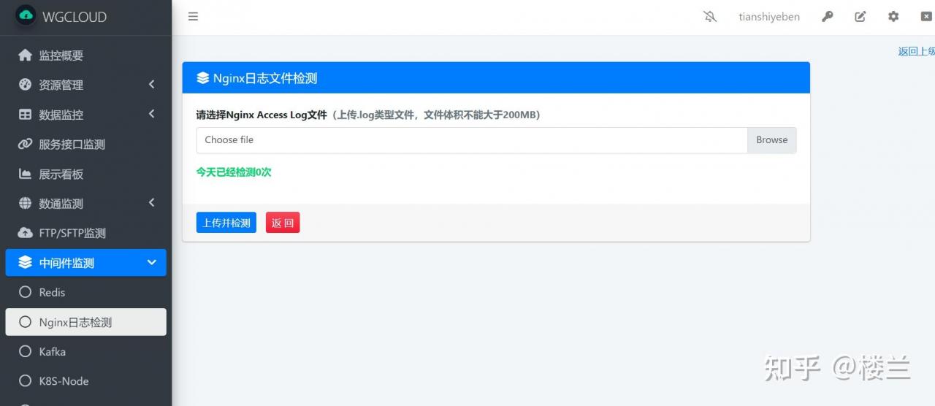This screenshot has width=935, height=406.
Task: Click the red 返回 button
Action: pyautogui.click(x=283, y=223)
